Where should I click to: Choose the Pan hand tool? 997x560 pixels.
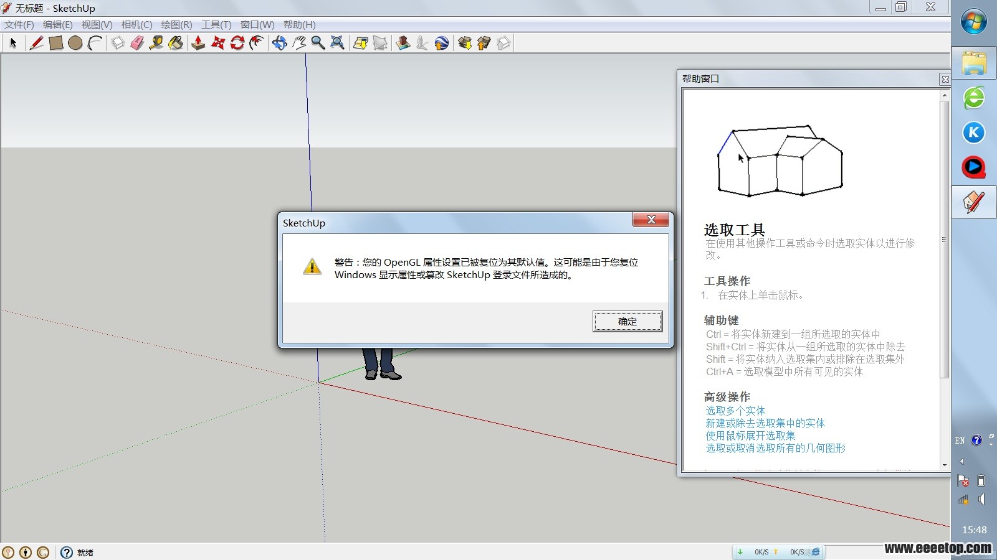pyautogui.click(x=298, y=43)
